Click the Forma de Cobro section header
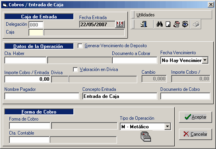Screen dimensions: 216x149 [39, 112]
